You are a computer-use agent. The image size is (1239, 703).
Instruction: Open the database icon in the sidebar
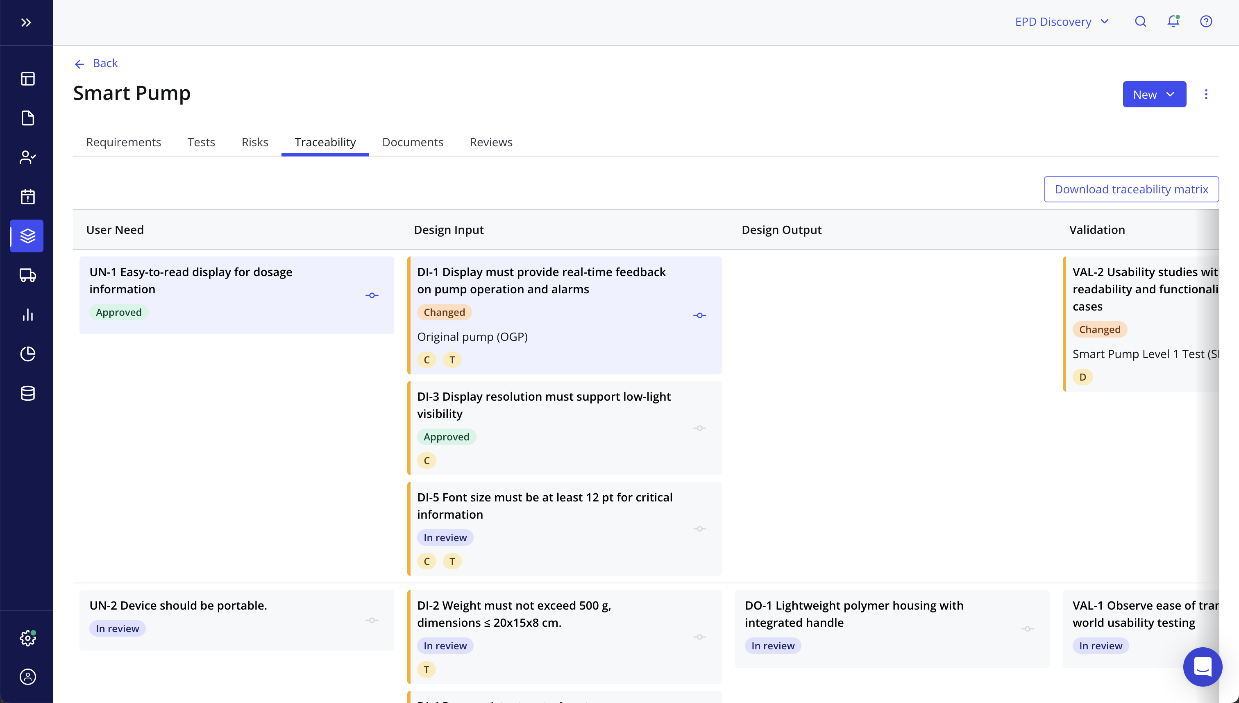27,393
